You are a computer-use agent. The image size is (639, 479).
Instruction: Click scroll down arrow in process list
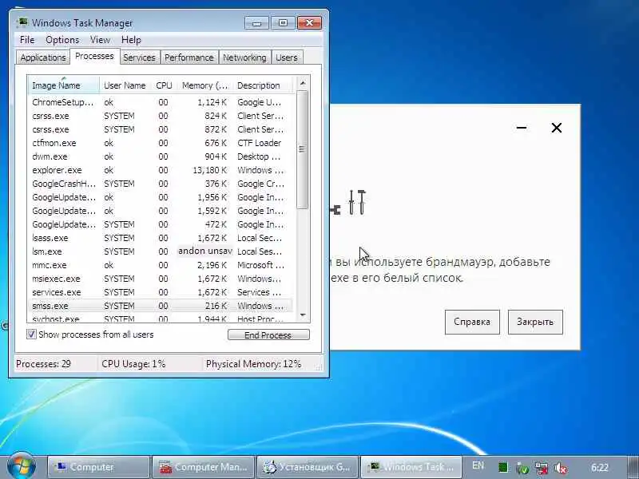click(303, 315)
